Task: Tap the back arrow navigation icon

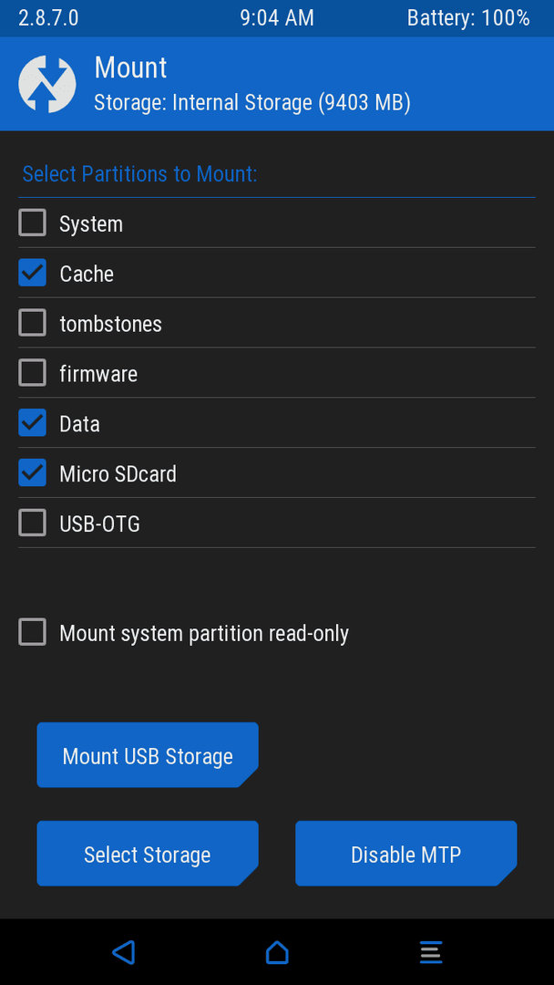Action: pyautogui.click(x=124, y=952)
